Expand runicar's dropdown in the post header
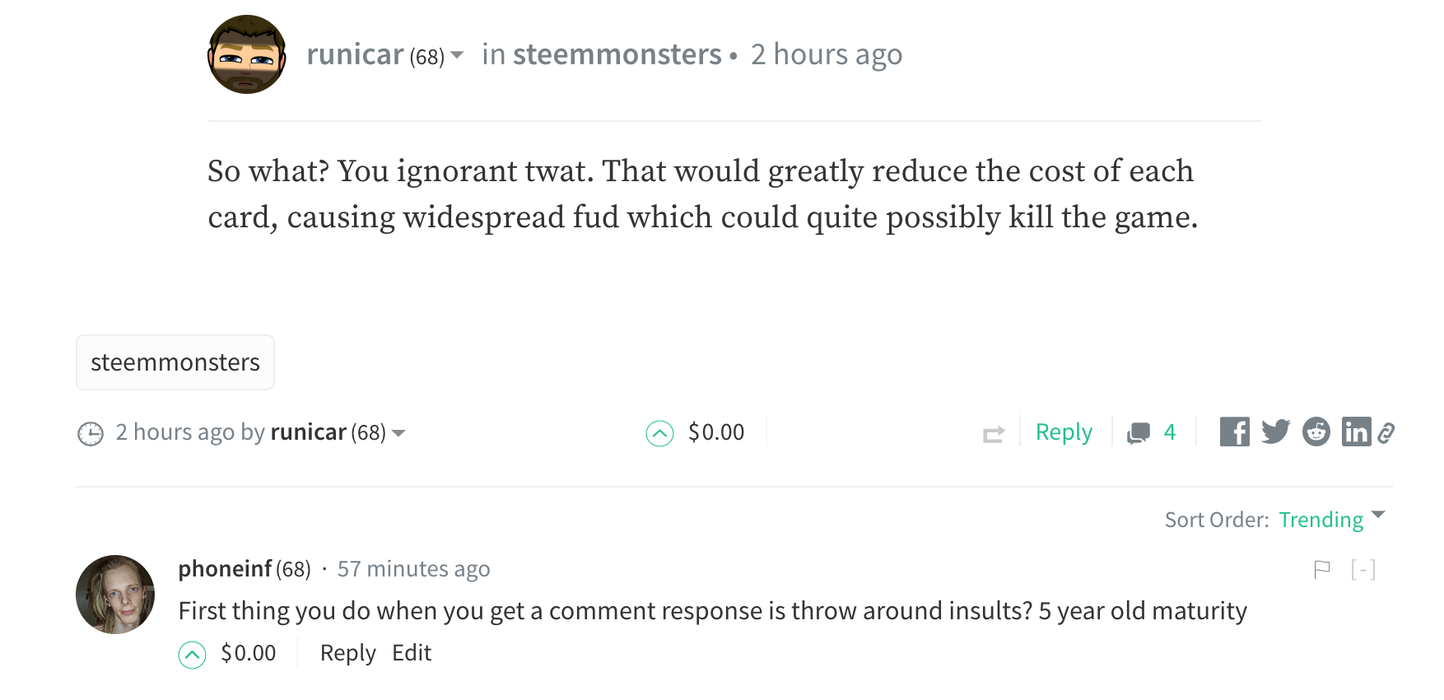The width and height of the screenshot is (1444, 700). [x=458, y=54]
